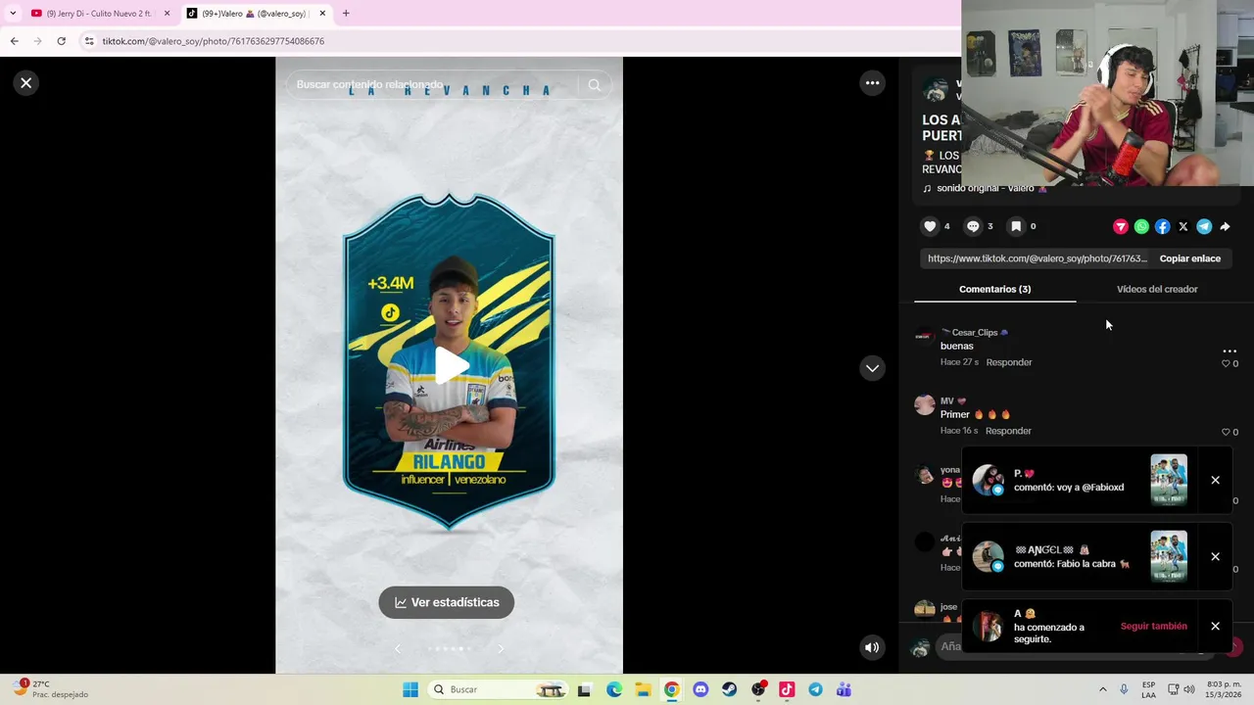The image size is (1254, 705).
Task: Show the next slide with right arrow
Action: (501, 648)
